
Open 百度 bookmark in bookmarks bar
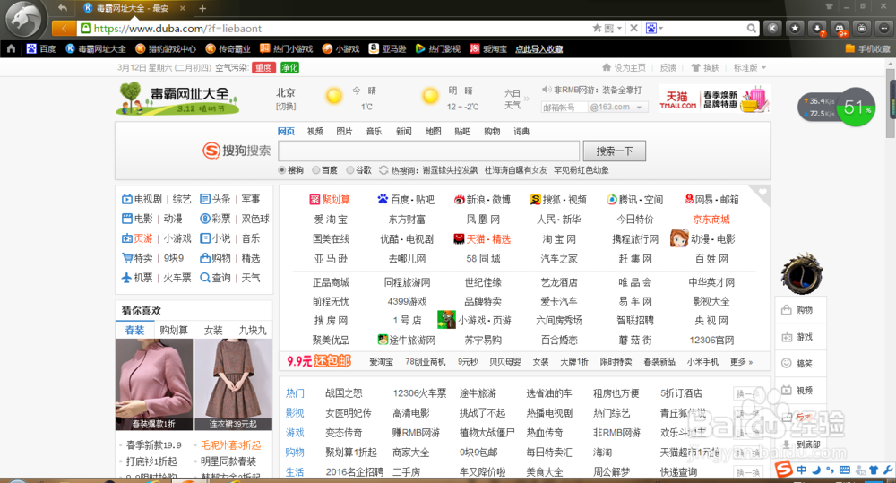click(x=40, y=48)
